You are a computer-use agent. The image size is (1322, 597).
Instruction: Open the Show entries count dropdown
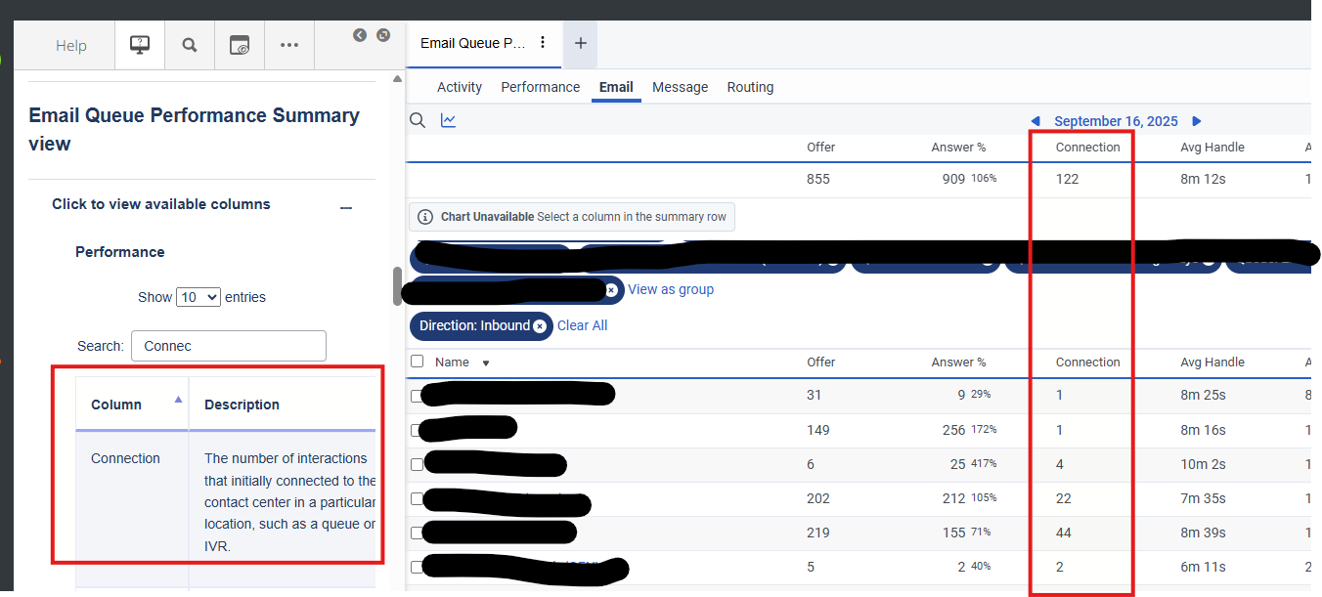(198, 297)
